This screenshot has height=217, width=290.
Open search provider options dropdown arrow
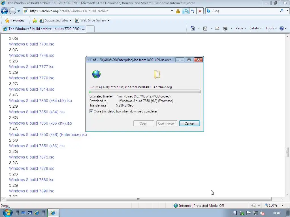point(287,11)
